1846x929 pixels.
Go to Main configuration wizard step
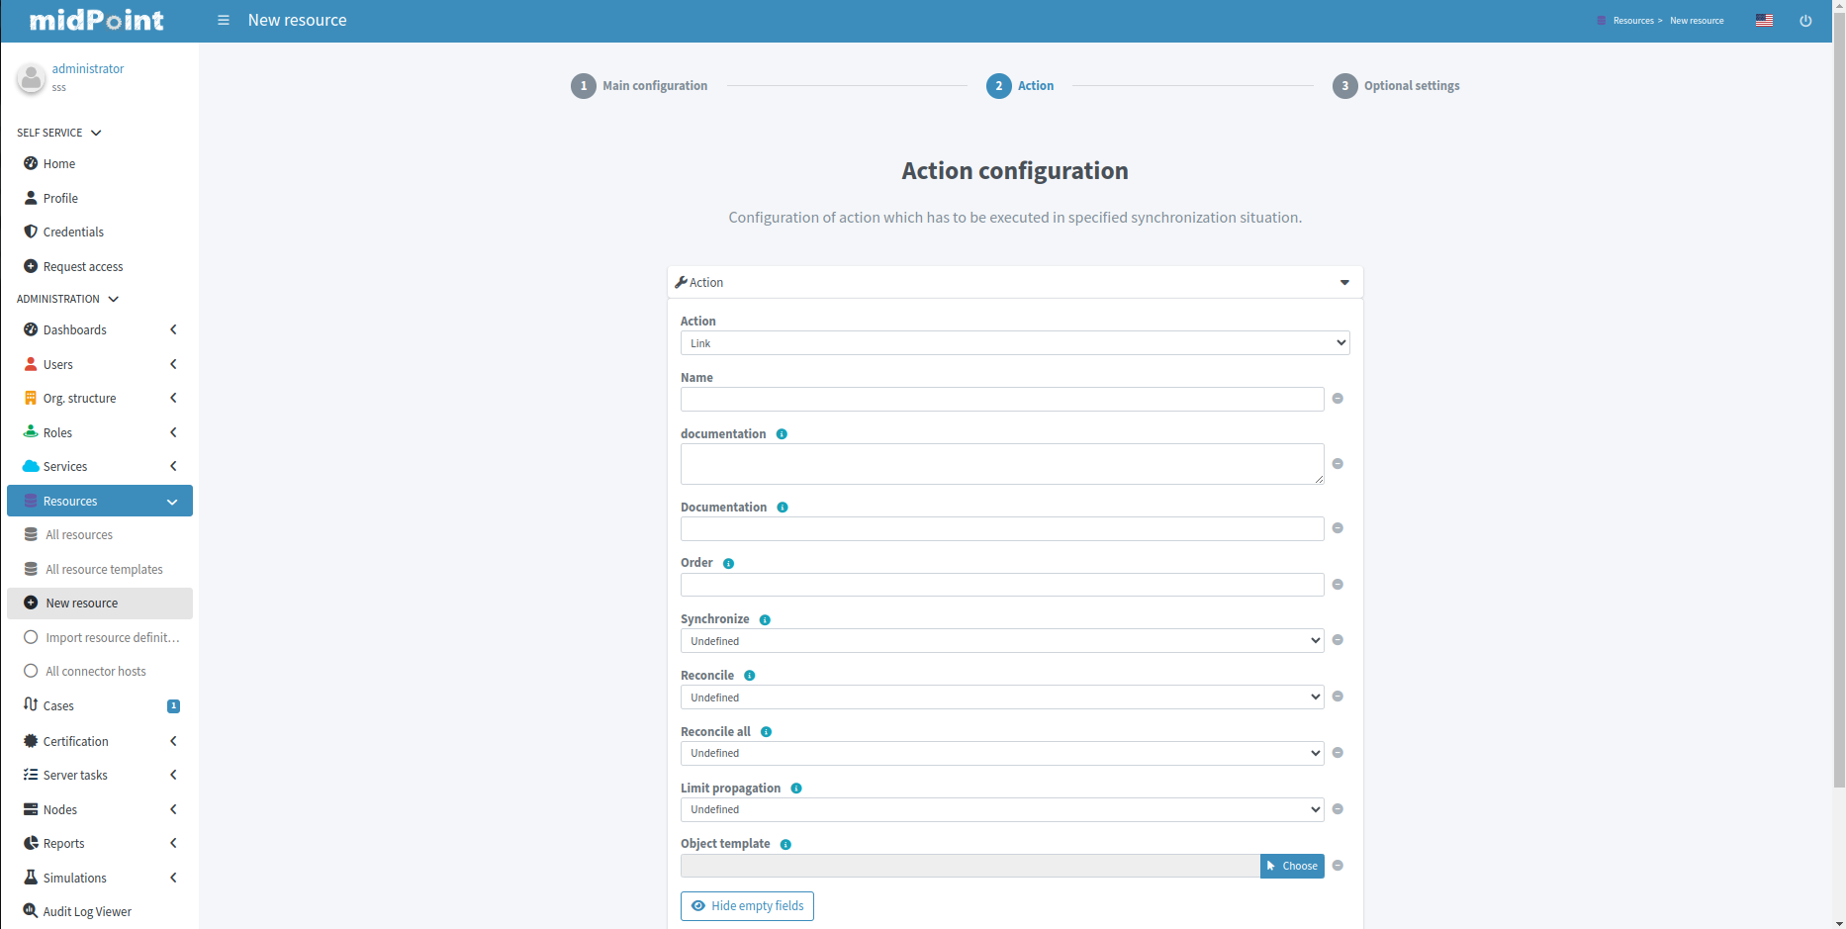pyautogui.click(x=640, y=86)
